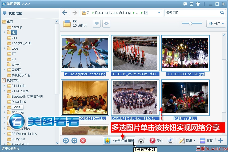This screenshot has height=152, width=228.
Task: Select the bakcup folder
Action: (x=15, y=27)
